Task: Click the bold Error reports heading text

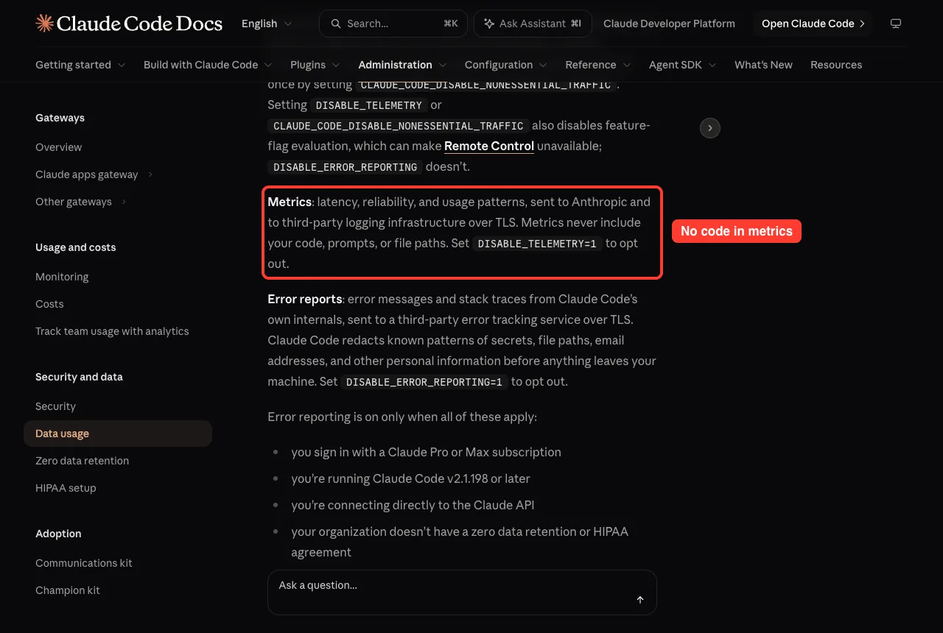Action: 305,299
